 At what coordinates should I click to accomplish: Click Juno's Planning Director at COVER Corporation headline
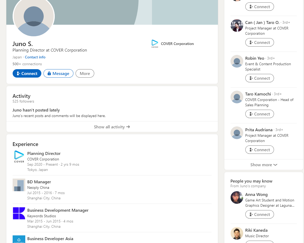(x=50, y=50)
